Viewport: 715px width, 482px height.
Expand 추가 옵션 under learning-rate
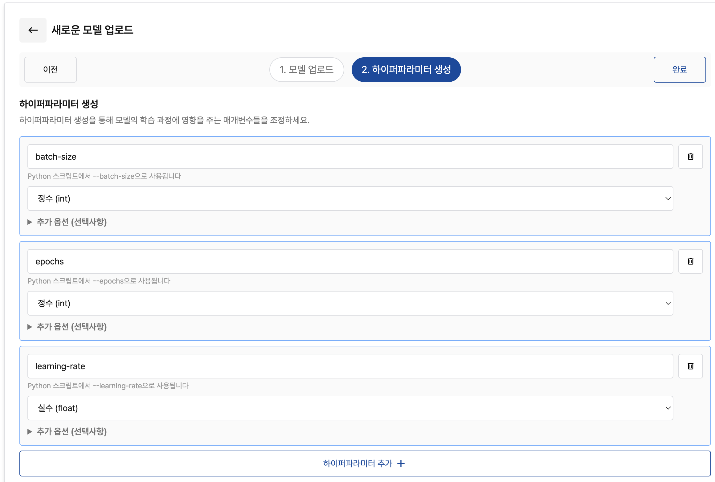(71, 431)
